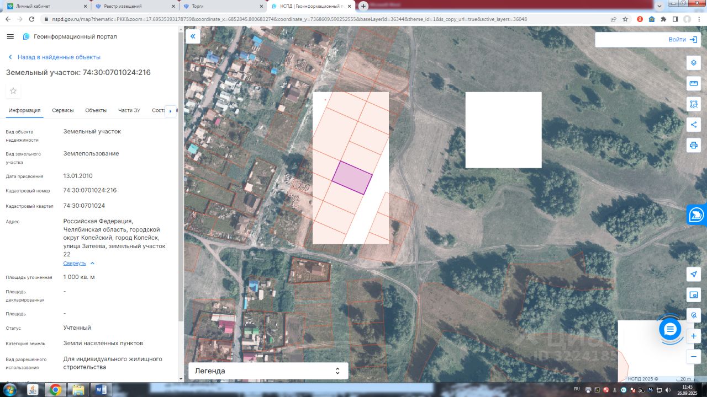
Task: Go back via Назад в найденные объекты
Action: [58, 57]
